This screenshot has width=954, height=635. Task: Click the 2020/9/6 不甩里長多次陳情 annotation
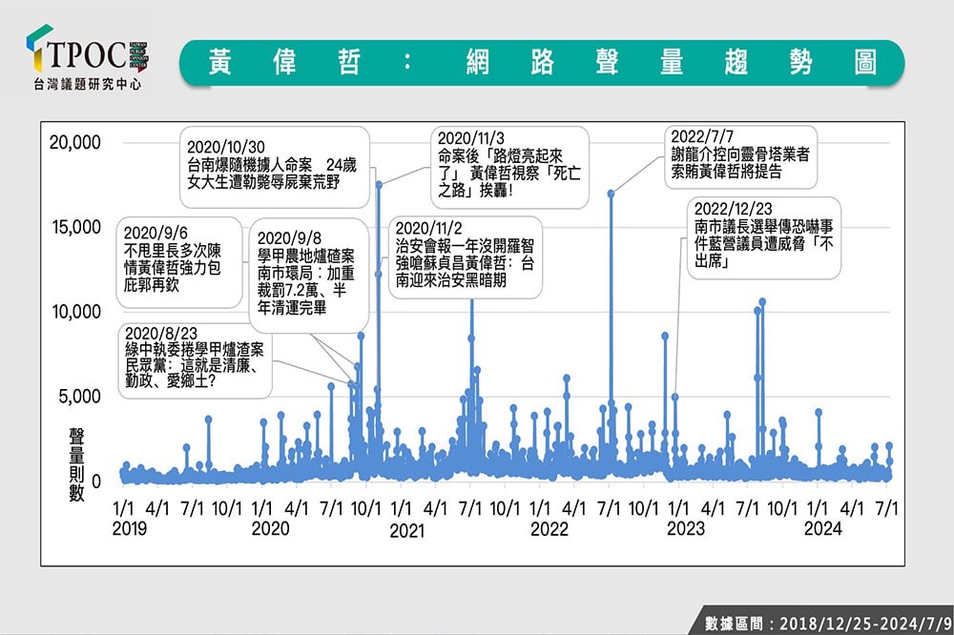178,263
